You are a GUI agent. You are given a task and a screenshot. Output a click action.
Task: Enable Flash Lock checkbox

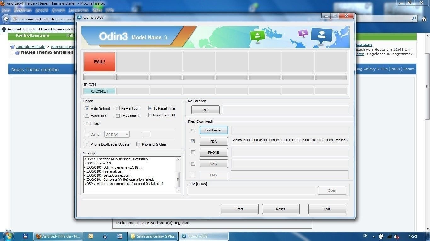coord(87,116)
